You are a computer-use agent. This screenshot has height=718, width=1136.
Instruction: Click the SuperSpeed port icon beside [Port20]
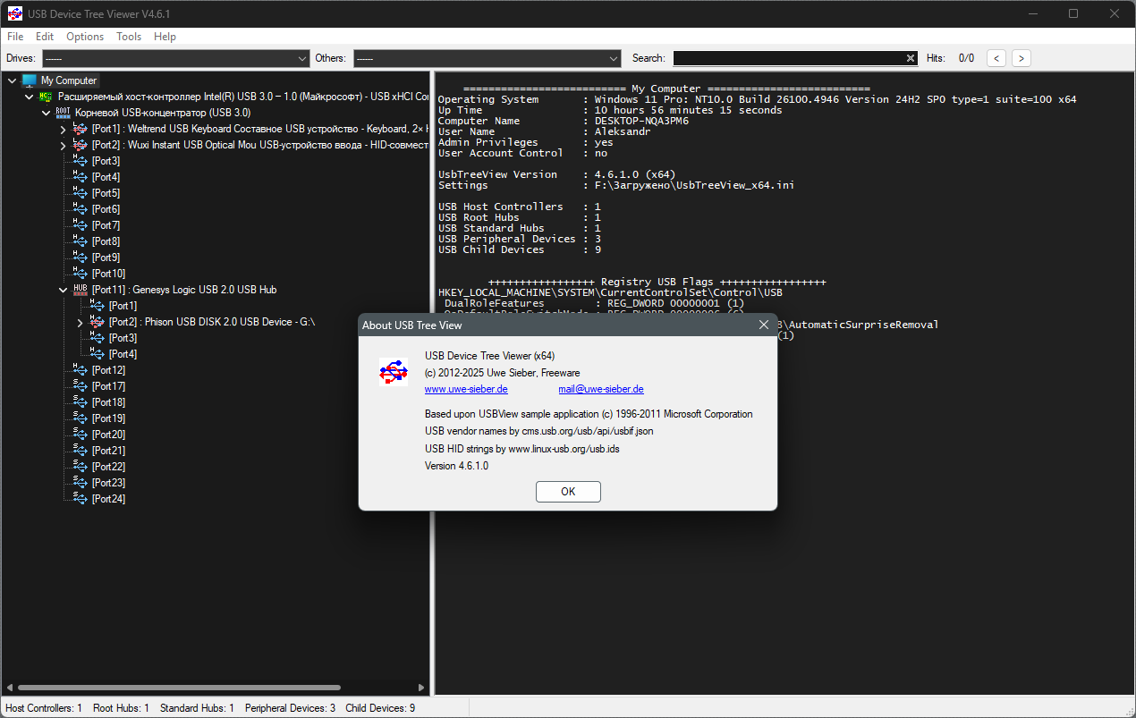pos(81,435)
